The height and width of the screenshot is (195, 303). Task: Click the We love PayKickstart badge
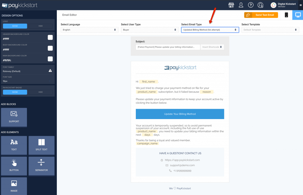[x=180, y=188]
